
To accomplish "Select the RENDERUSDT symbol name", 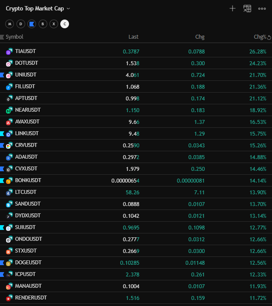I will click(x=31, y=298).
